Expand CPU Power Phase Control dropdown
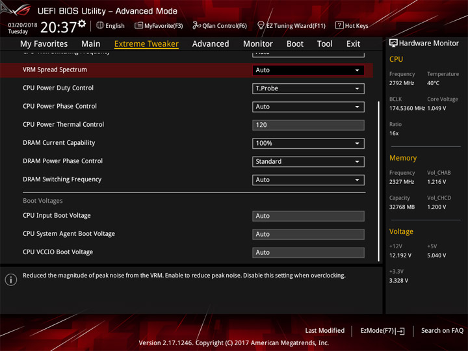Image resolution: width=468 pixels, height=351 pixels. click(x=308, y=107)
